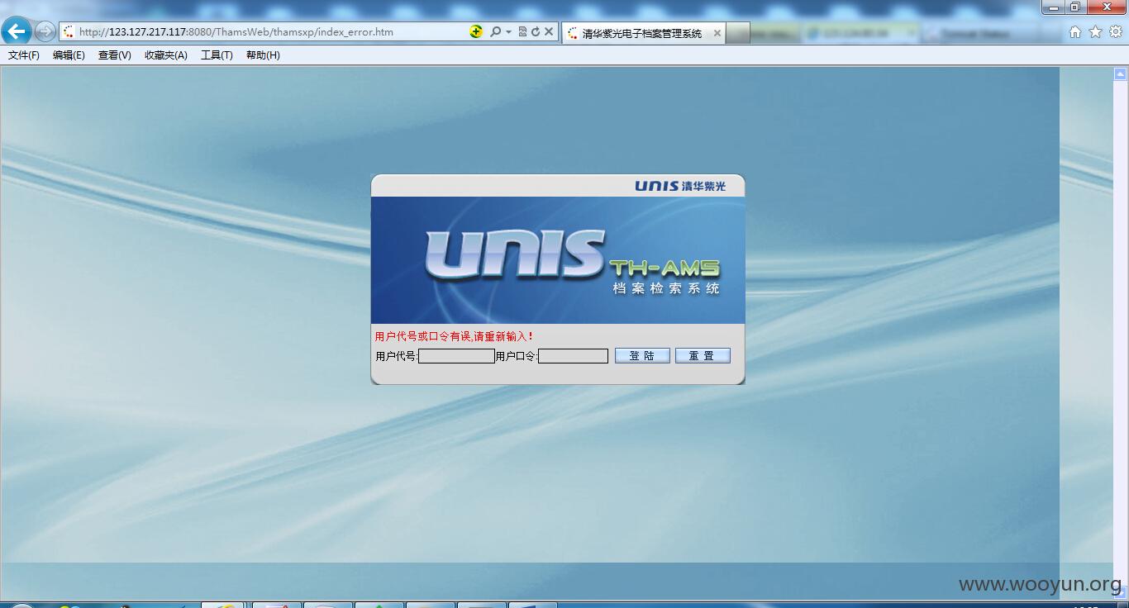Click the 登 陆 login button
1129x608 pixels.
pos(642,355)
